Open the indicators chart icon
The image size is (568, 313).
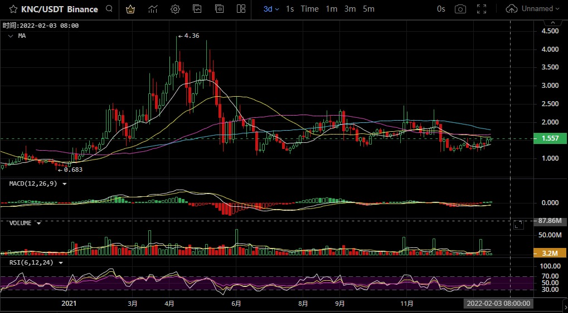click(x=152, y=9)
